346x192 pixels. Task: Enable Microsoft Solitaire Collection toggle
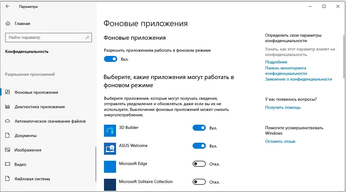click(199, 182)
